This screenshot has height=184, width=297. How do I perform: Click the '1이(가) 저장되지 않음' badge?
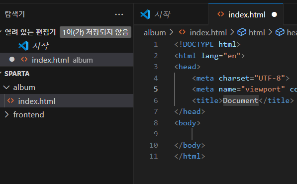point(96,32)
